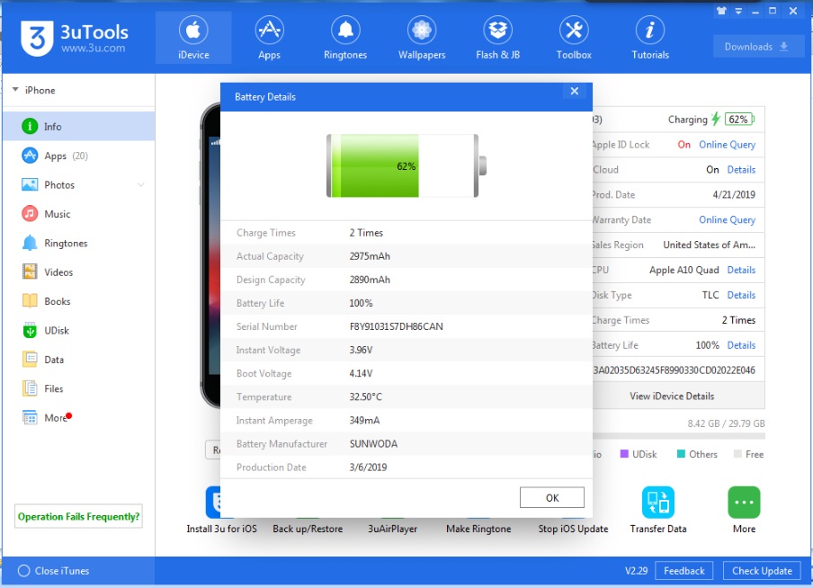Select Videos in the sidebar
The height and width of the screenshot is (588, 813).
pyautogui.click(x=58, y=272)
